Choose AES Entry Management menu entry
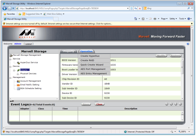 point(94,74)
